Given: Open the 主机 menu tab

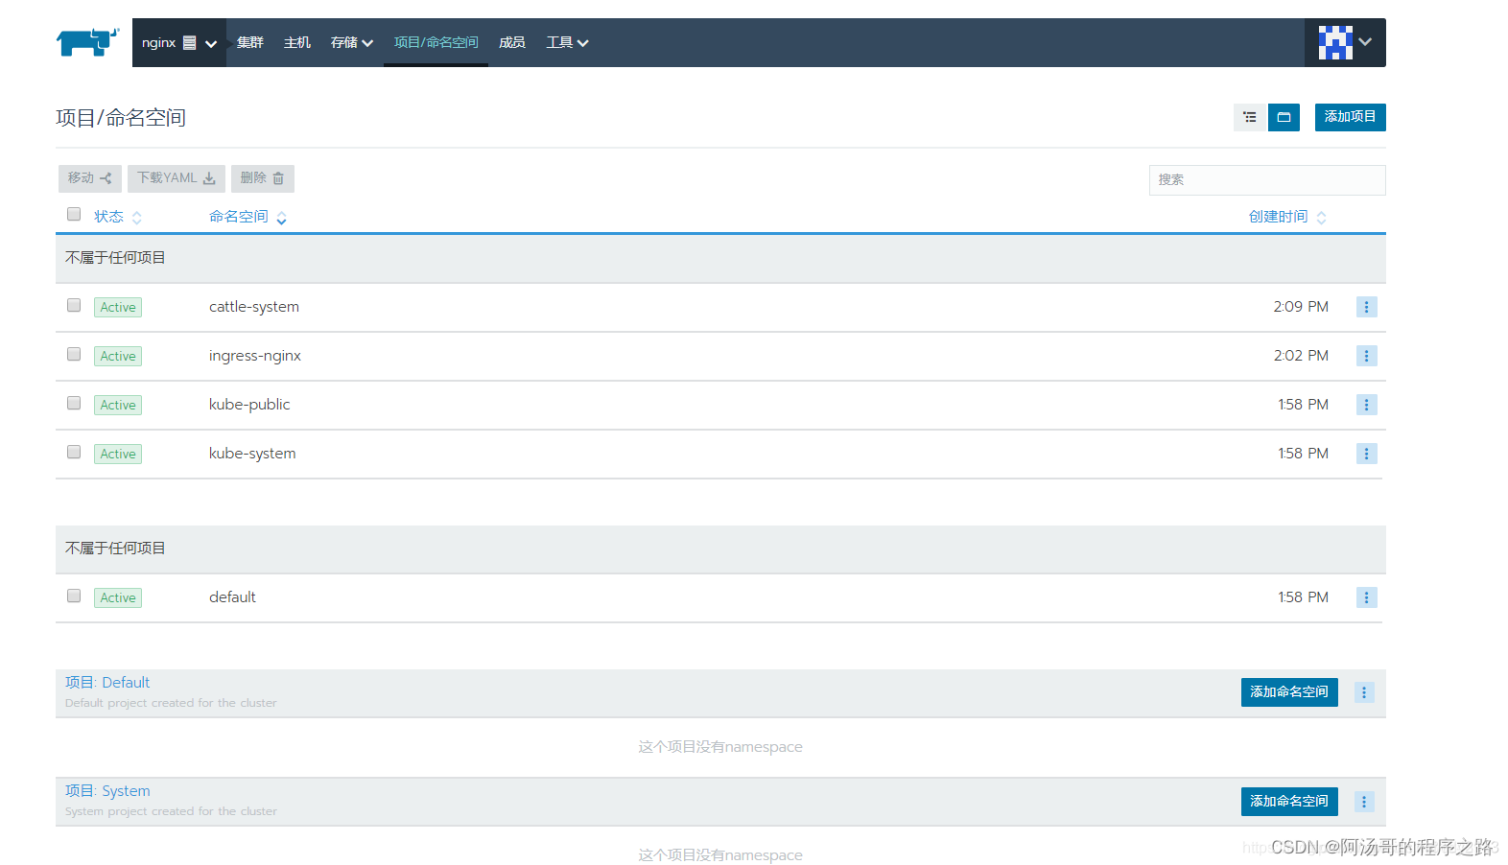Looking at the screenshot, I should pyautogui.click(x=297, y=42).
